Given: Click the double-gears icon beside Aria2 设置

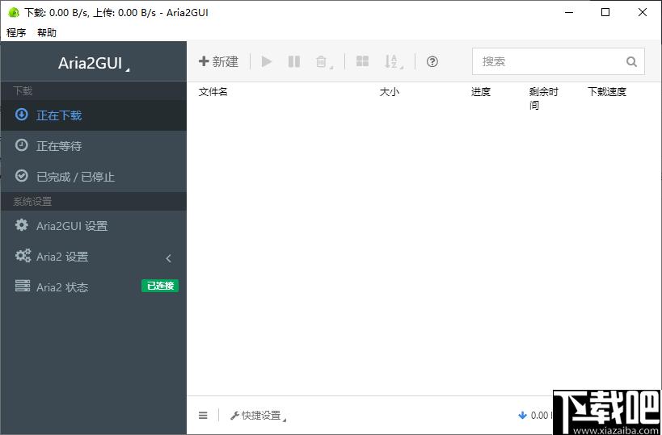Looking at the screenshot, I should pyautogui.click(x=23, y=256).
